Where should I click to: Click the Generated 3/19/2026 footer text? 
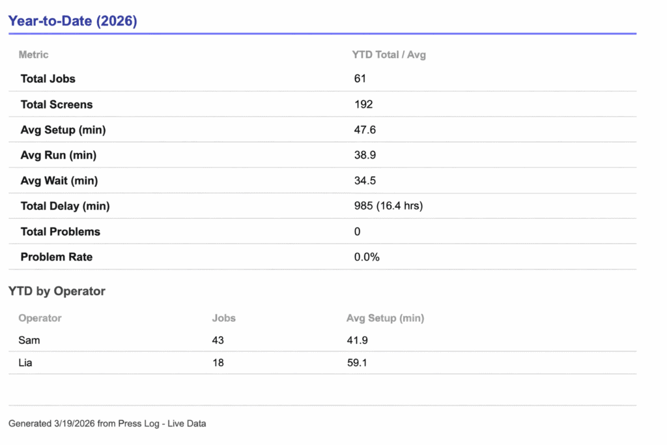point(107,423)
